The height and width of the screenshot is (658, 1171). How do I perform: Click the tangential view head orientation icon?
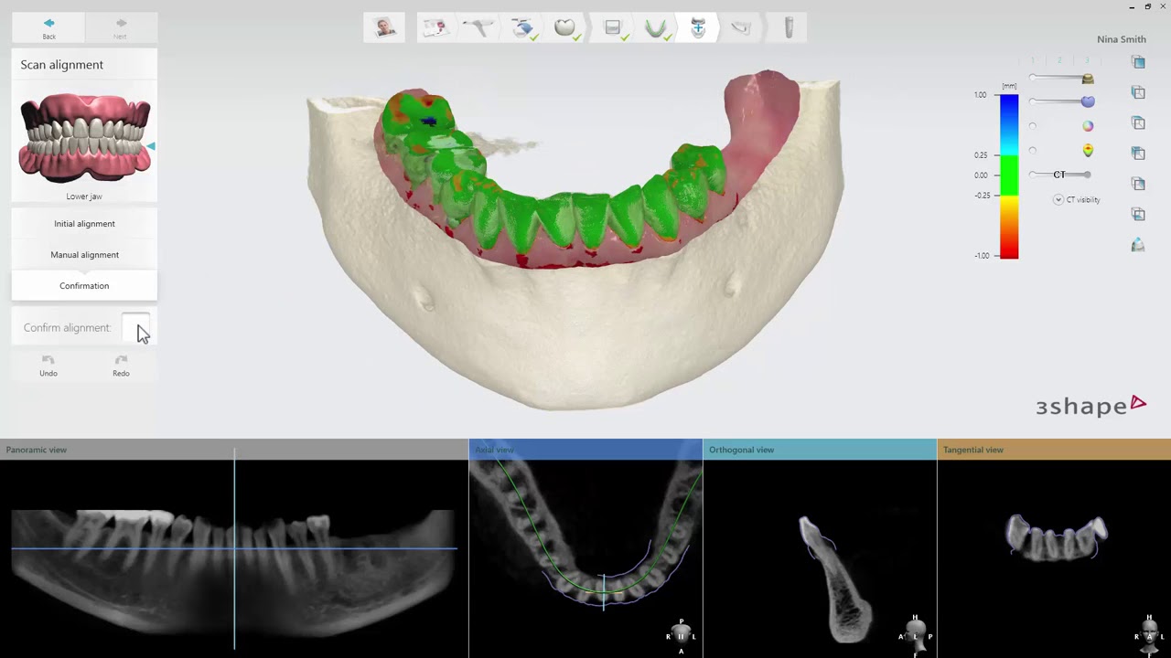click(x=1149, y=635)
